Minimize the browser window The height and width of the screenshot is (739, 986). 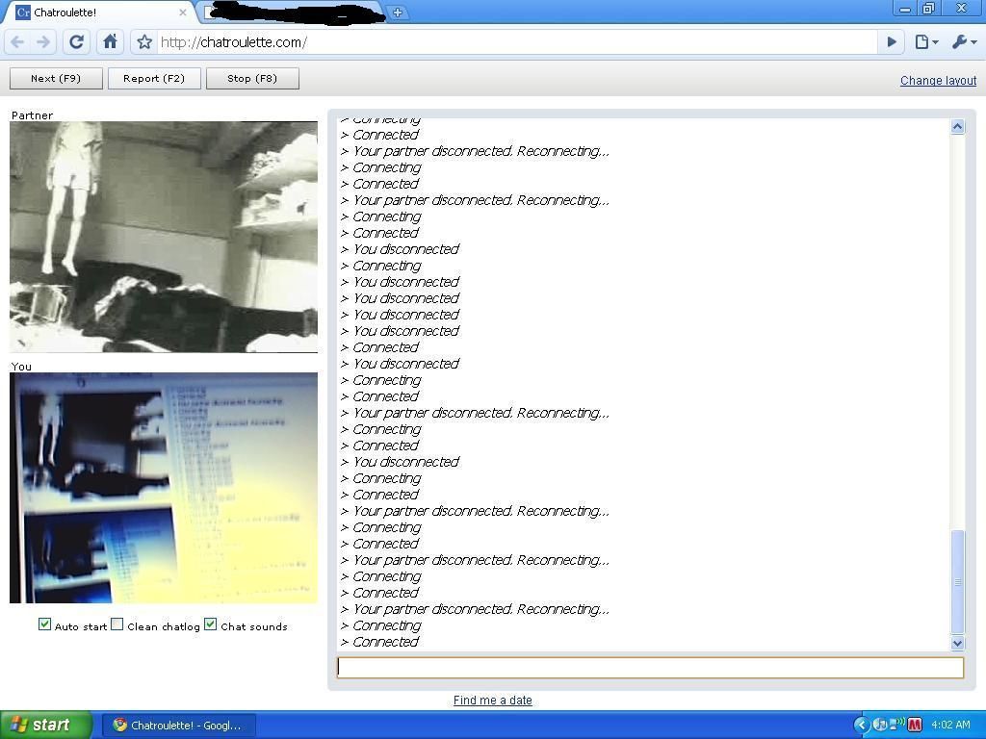click(905, 9)
